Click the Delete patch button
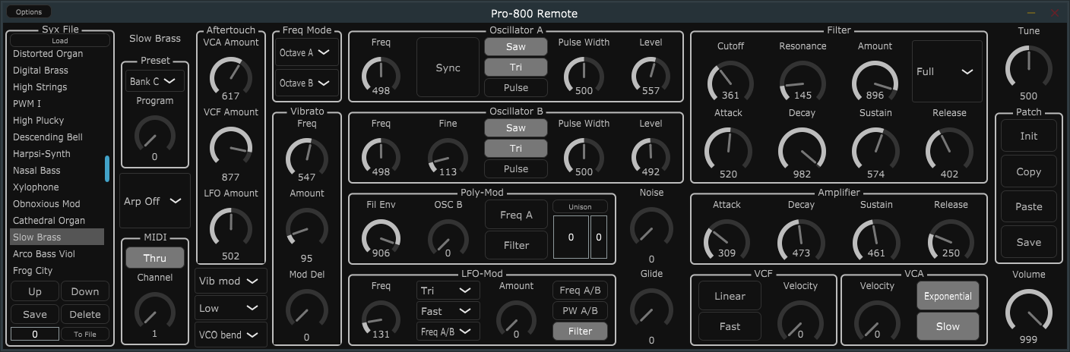Screen dimensions: 1070x352 coord(85,314)
